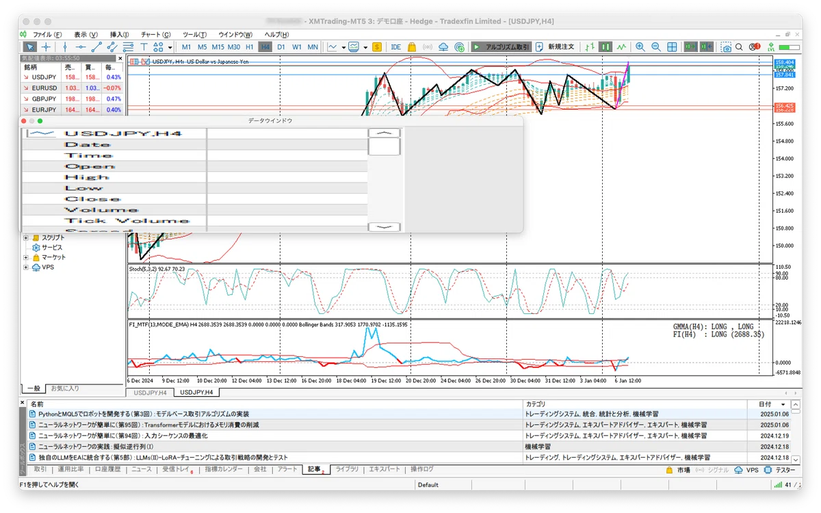821x513 pixels.
Task: Expand indicators dropdown arrow
Action: click(x=365, y=48)
